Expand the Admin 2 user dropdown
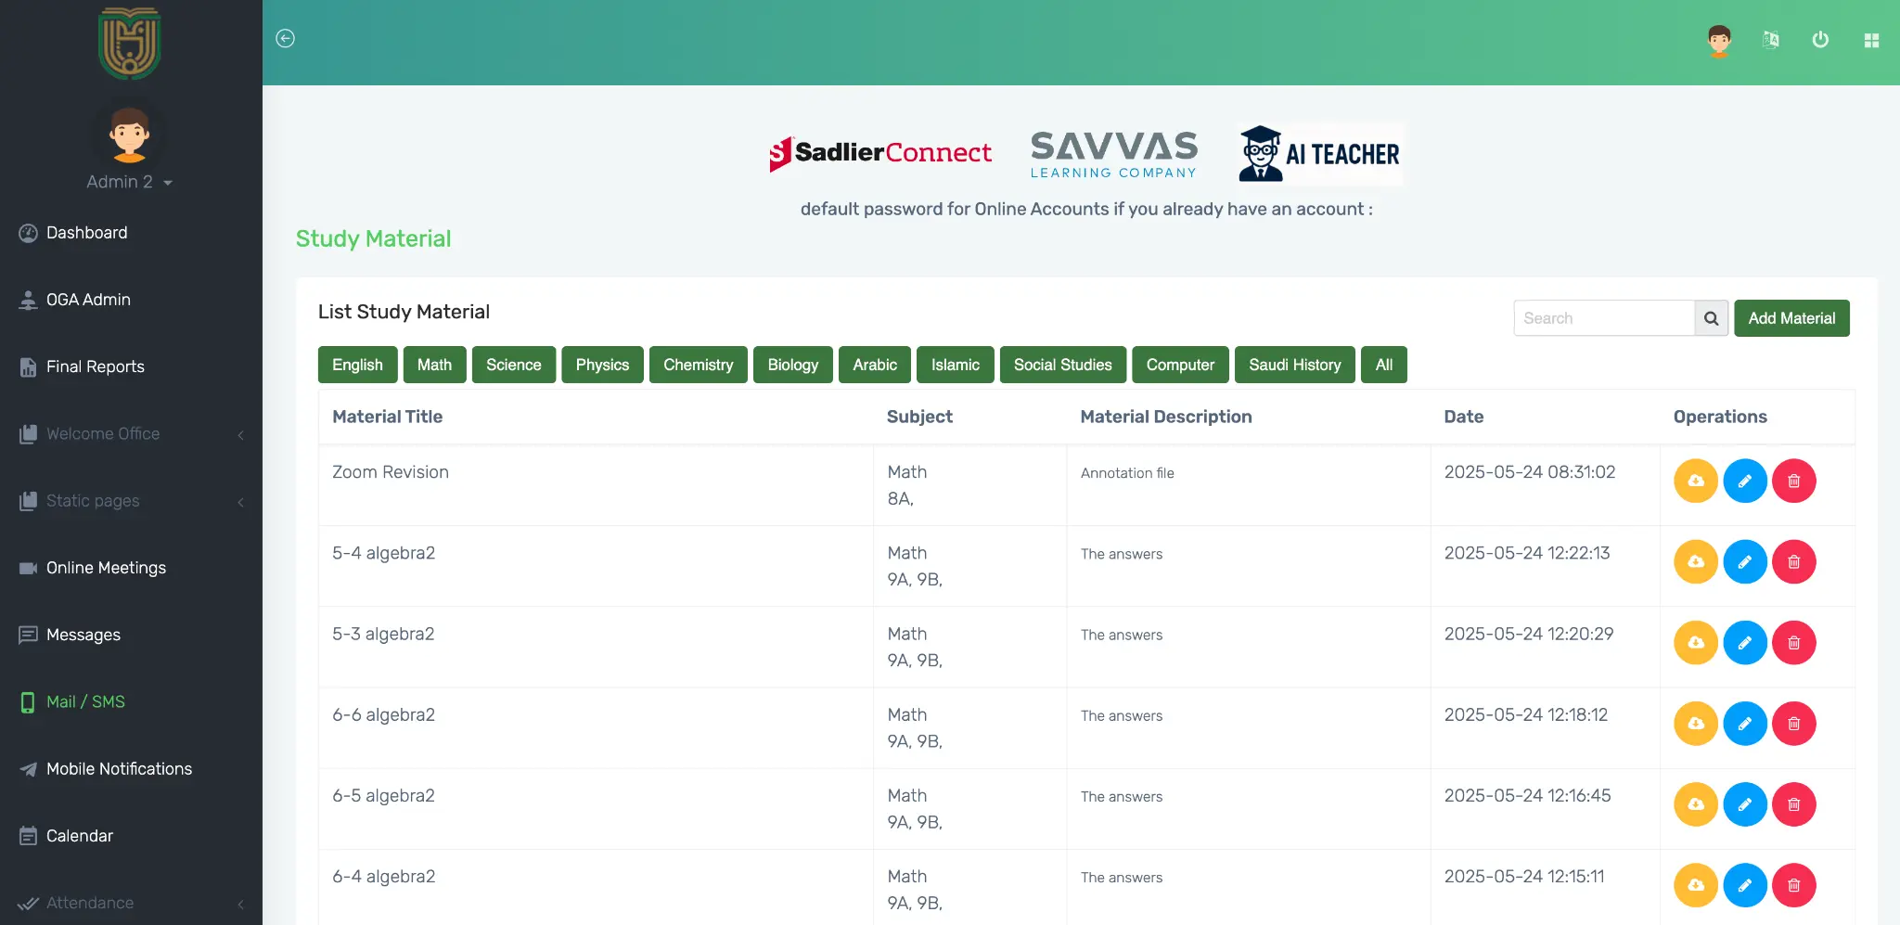Screen dimensions: 1900x925 (129, 182)
